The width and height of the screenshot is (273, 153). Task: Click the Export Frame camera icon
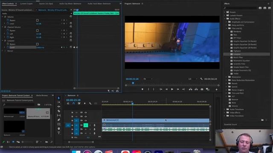[x=202, y=89]
